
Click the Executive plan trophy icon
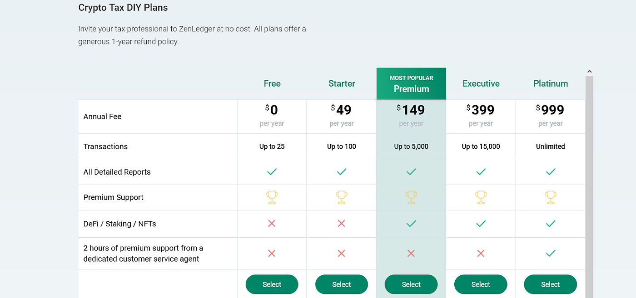[x=481, y=197]
